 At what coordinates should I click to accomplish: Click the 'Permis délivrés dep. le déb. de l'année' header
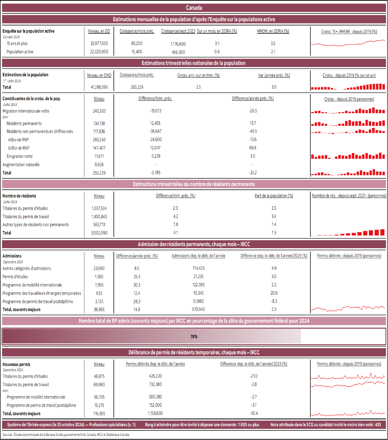(155, 364)
